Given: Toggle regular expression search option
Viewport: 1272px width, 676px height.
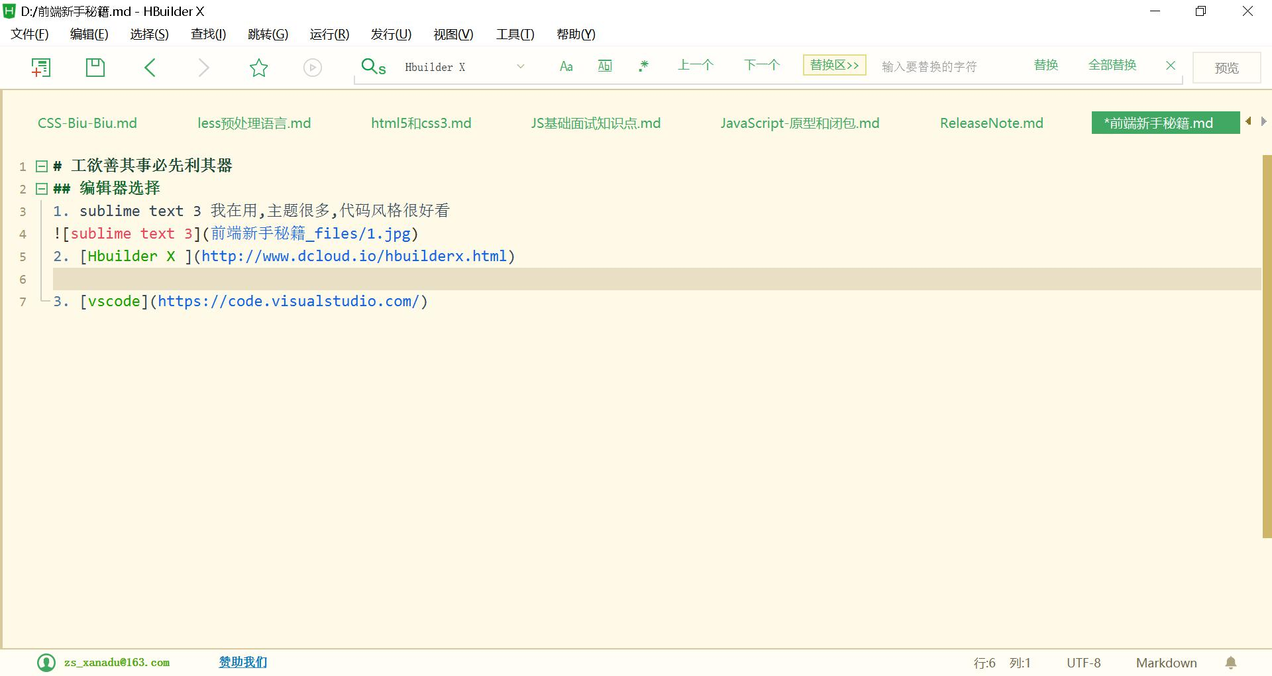Looking at the screenshot, I should pos(643,66).
